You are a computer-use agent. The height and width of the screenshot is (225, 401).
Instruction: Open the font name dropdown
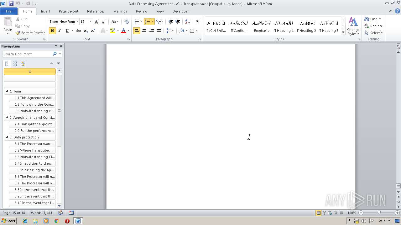[77, 22]
